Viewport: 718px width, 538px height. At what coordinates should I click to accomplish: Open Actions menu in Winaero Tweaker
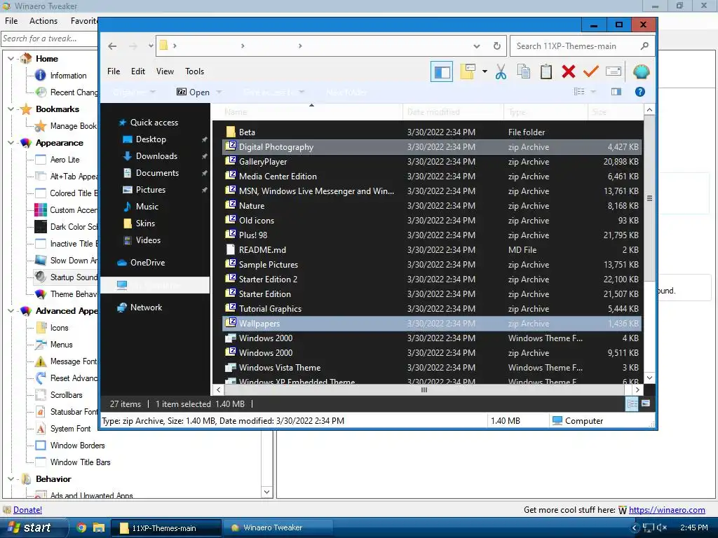[x=43, y=20]
